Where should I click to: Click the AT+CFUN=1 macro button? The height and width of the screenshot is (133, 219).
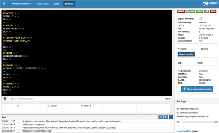point(86,106)
